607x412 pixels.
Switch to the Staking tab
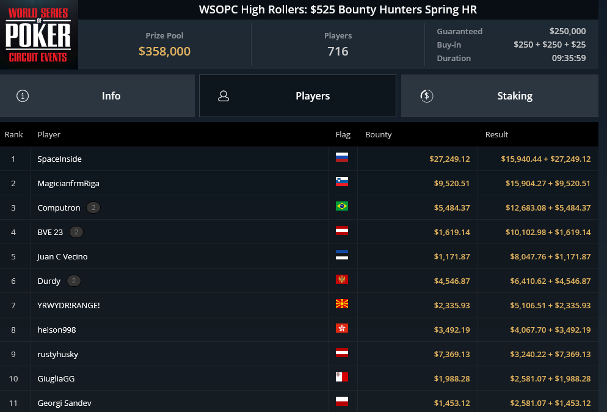pyautogui.click(x=500, y=96)
